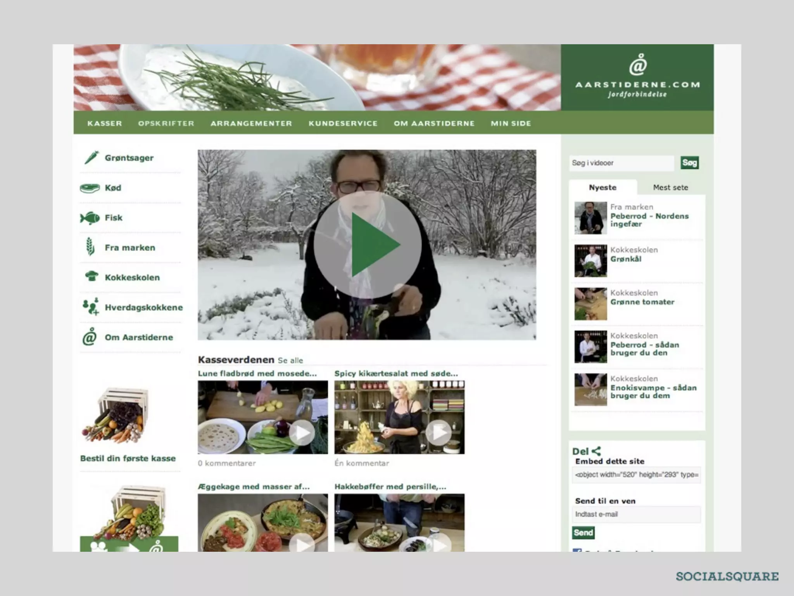Open the fish icon category Fisk
This screenshot has width=794, height=596.
(90, 218)
